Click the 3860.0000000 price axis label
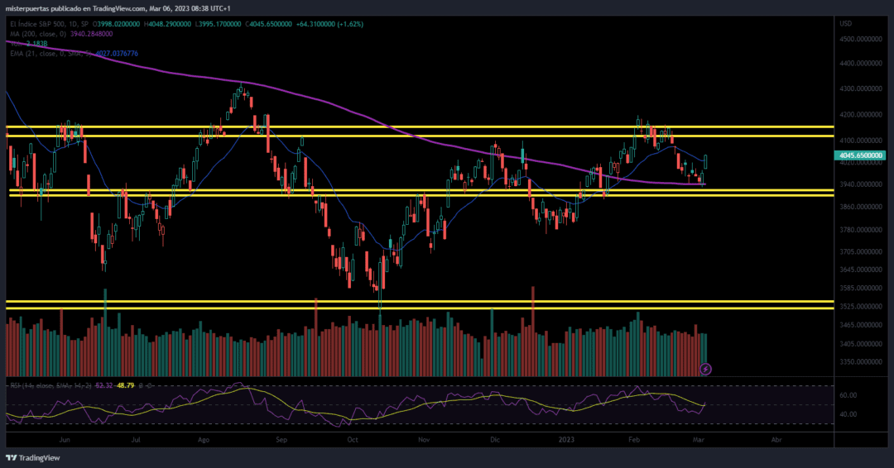This screenshot has width=894, height=468. pos(861,207)
